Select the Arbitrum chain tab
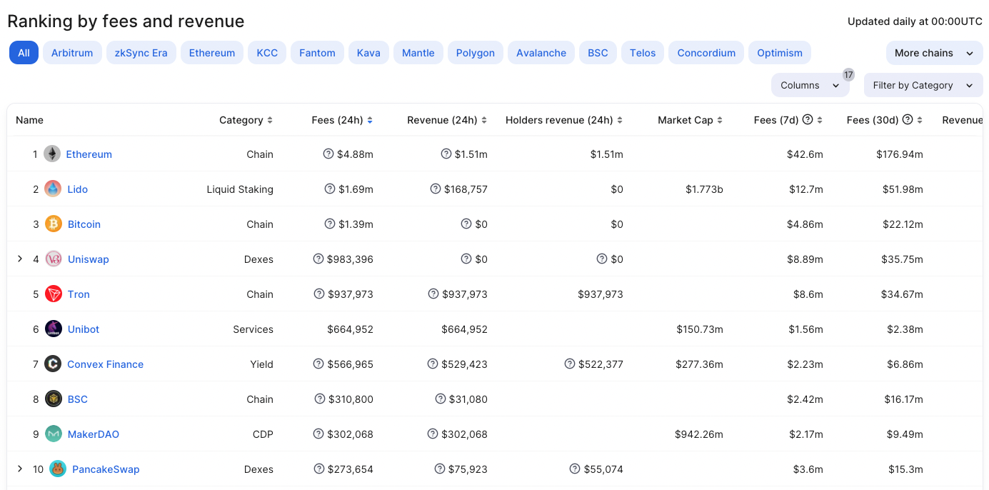This screenshot has height=490, width=989. click(72, 53)
